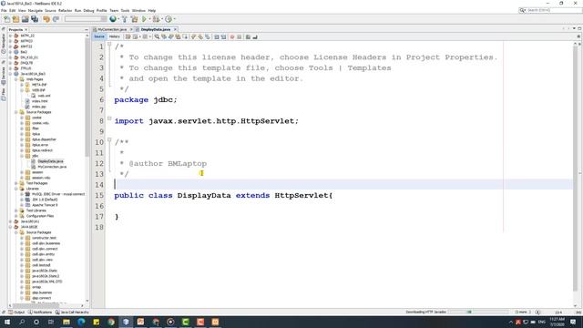Click the Open Project toolbar icon
Screen dimensions: 583x328
[x=26, y=19]
